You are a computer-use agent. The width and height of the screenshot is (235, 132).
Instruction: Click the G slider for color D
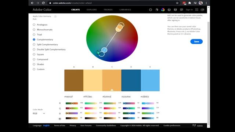(x=129, y=108)
